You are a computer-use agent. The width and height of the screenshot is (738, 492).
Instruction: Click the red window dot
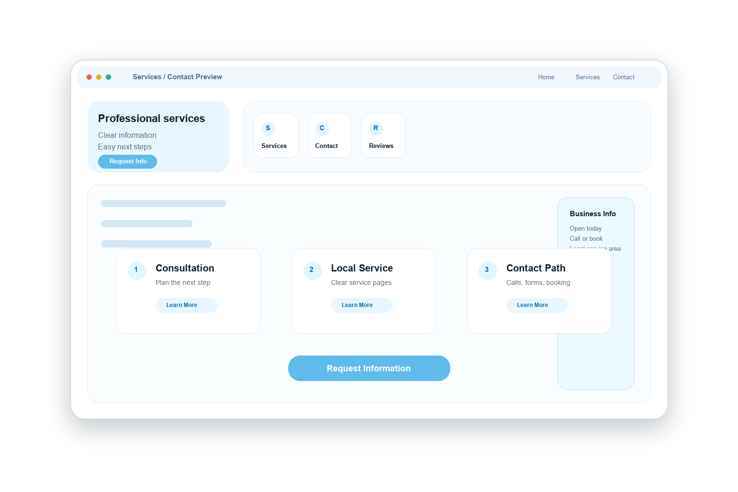[89, 77]
